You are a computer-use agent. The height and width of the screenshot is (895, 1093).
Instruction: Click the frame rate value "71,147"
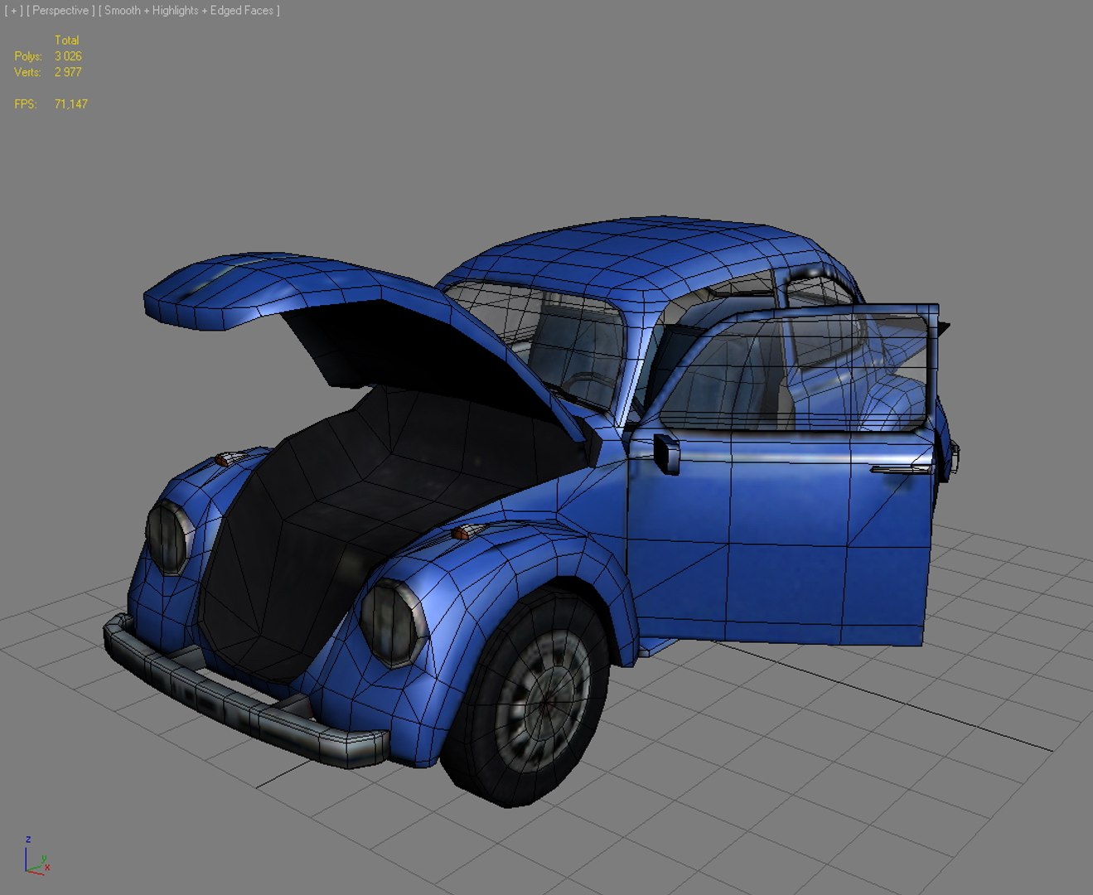pos(71,104)
